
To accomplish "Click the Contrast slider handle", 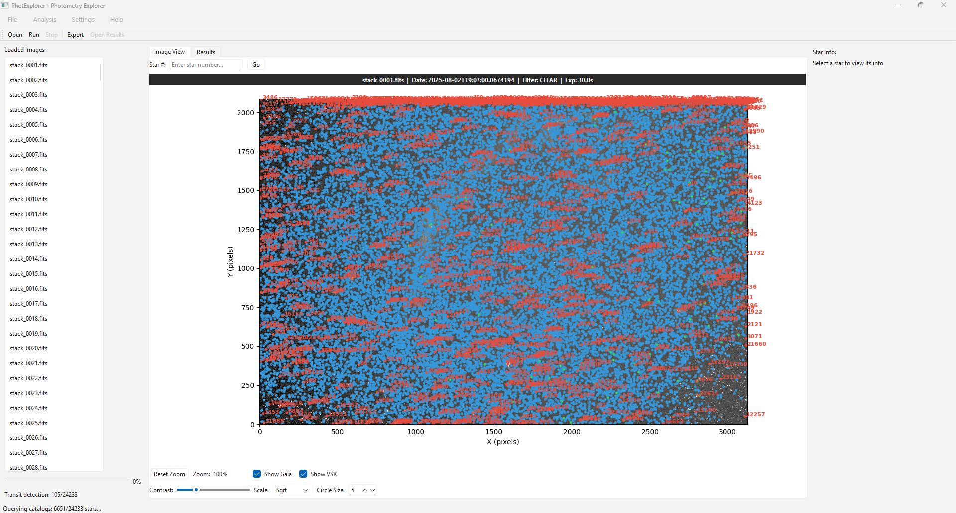I will pos(196,490).
